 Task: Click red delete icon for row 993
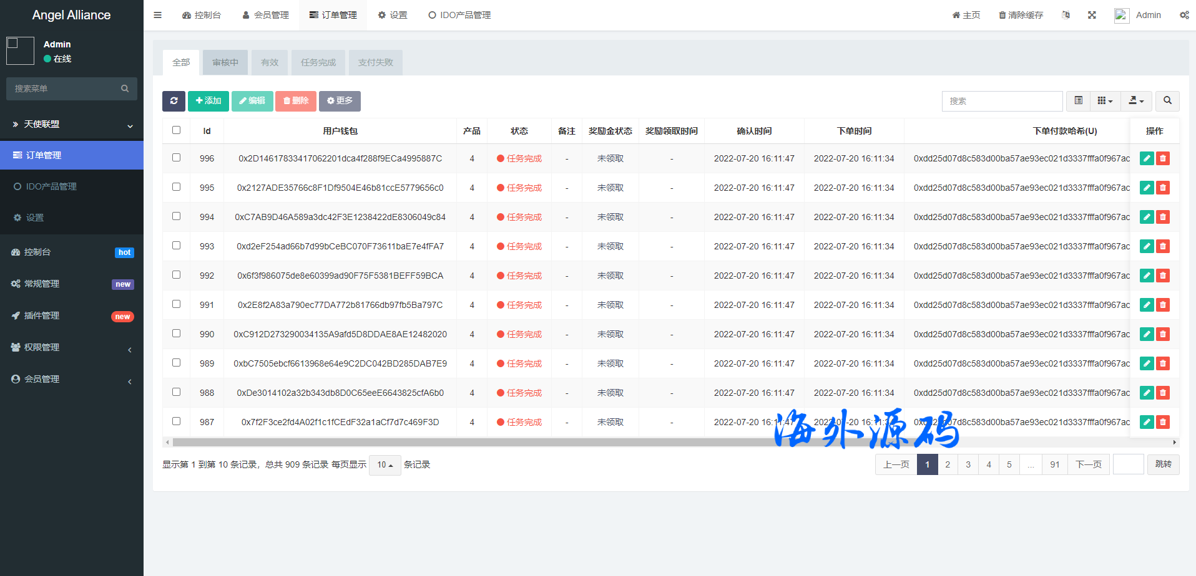point(1162,246)
